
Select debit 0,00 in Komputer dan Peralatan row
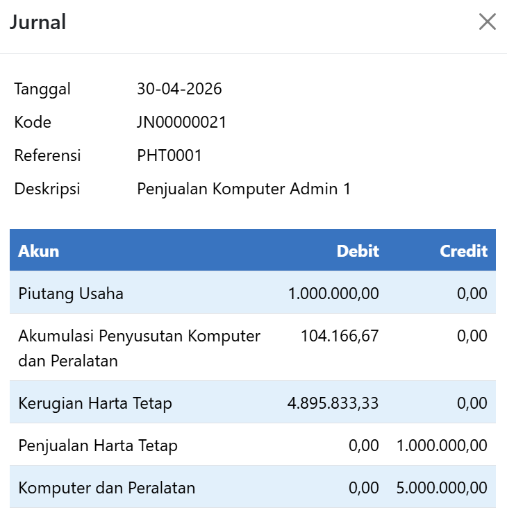364,488
